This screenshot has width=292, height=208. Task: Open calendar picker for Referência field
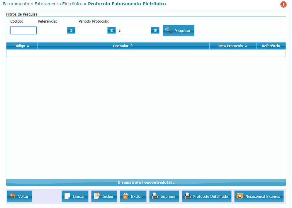pos(71,31)
